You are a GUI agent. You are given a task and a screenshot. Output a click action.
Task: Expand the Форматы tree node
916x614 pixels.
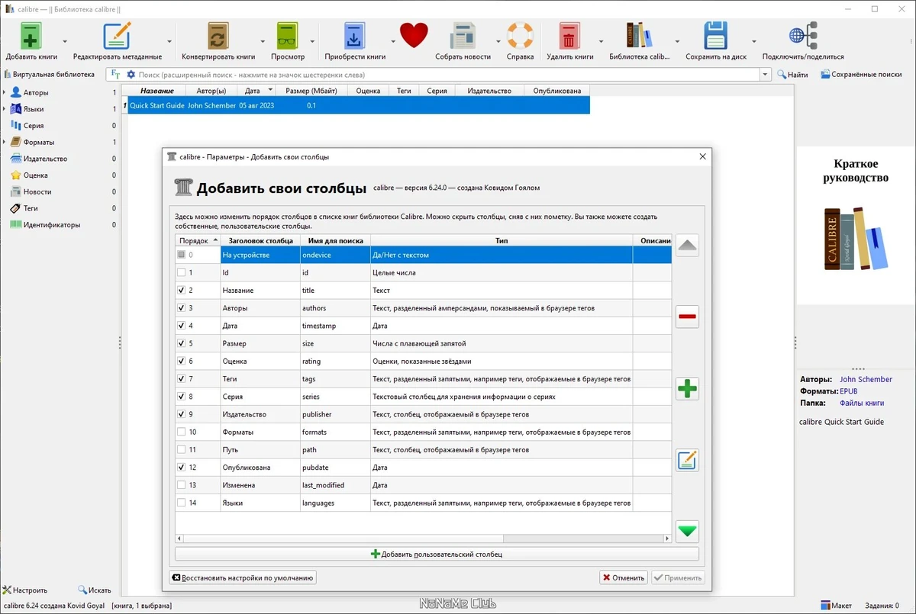(x=4, y=142)
